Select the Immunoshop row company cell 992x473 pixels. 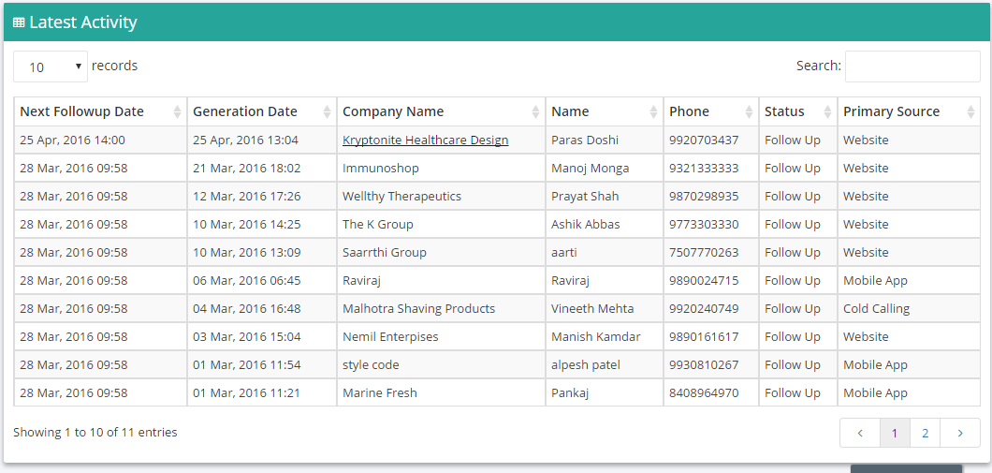point(441,169)
